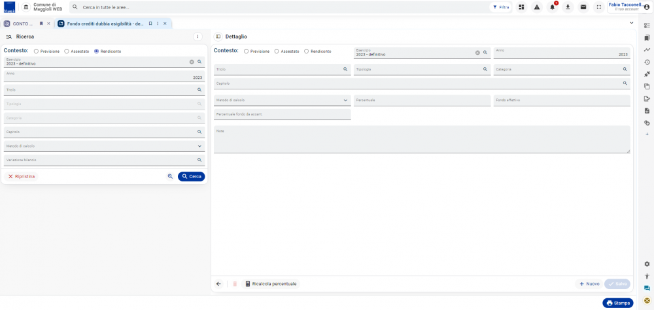The width and height of the screenshot is (654, 310).
Task: Toggle the Dettaglio panel layout icon
Action: [218, 37]
